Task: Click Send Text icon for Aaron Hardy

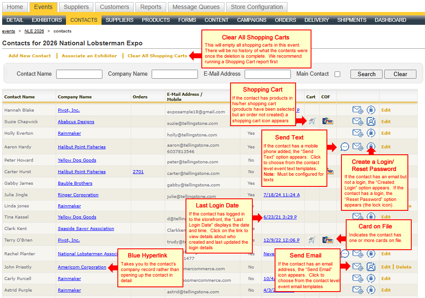Action: tap(345, 147)
